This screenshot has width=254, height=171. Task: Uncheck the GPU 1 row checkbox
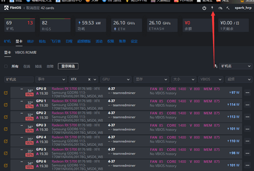coord(6,105)
